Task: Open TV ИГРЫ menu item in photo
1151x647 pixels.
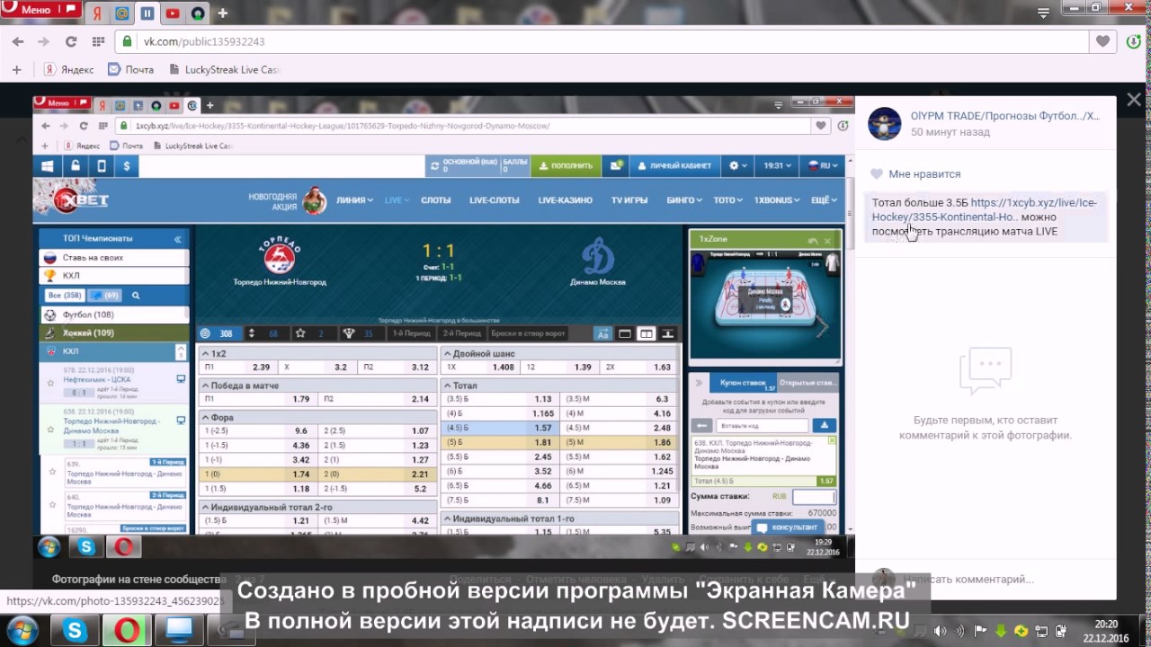Action: (x=629, y=200)
